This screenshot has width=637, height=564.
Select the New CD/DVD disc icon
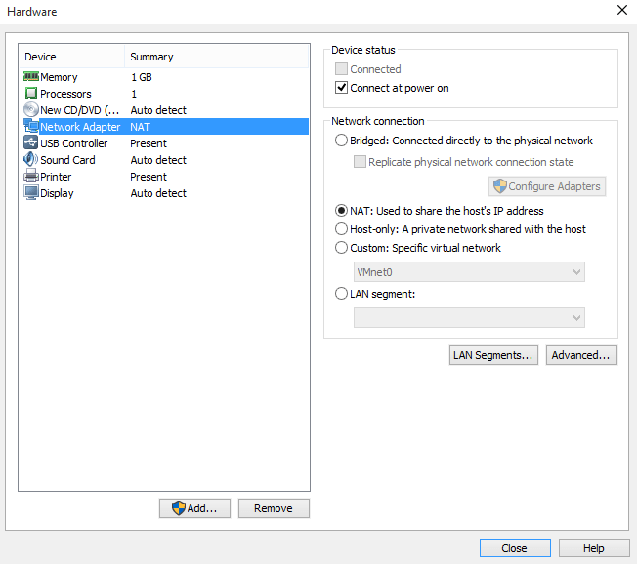click(31, 110)
